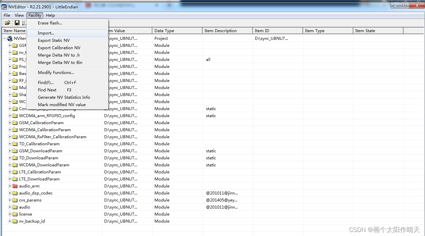The height and width of the screenshot is (236, 425).
Task: Open the File menu
Action: coord(7,15)
